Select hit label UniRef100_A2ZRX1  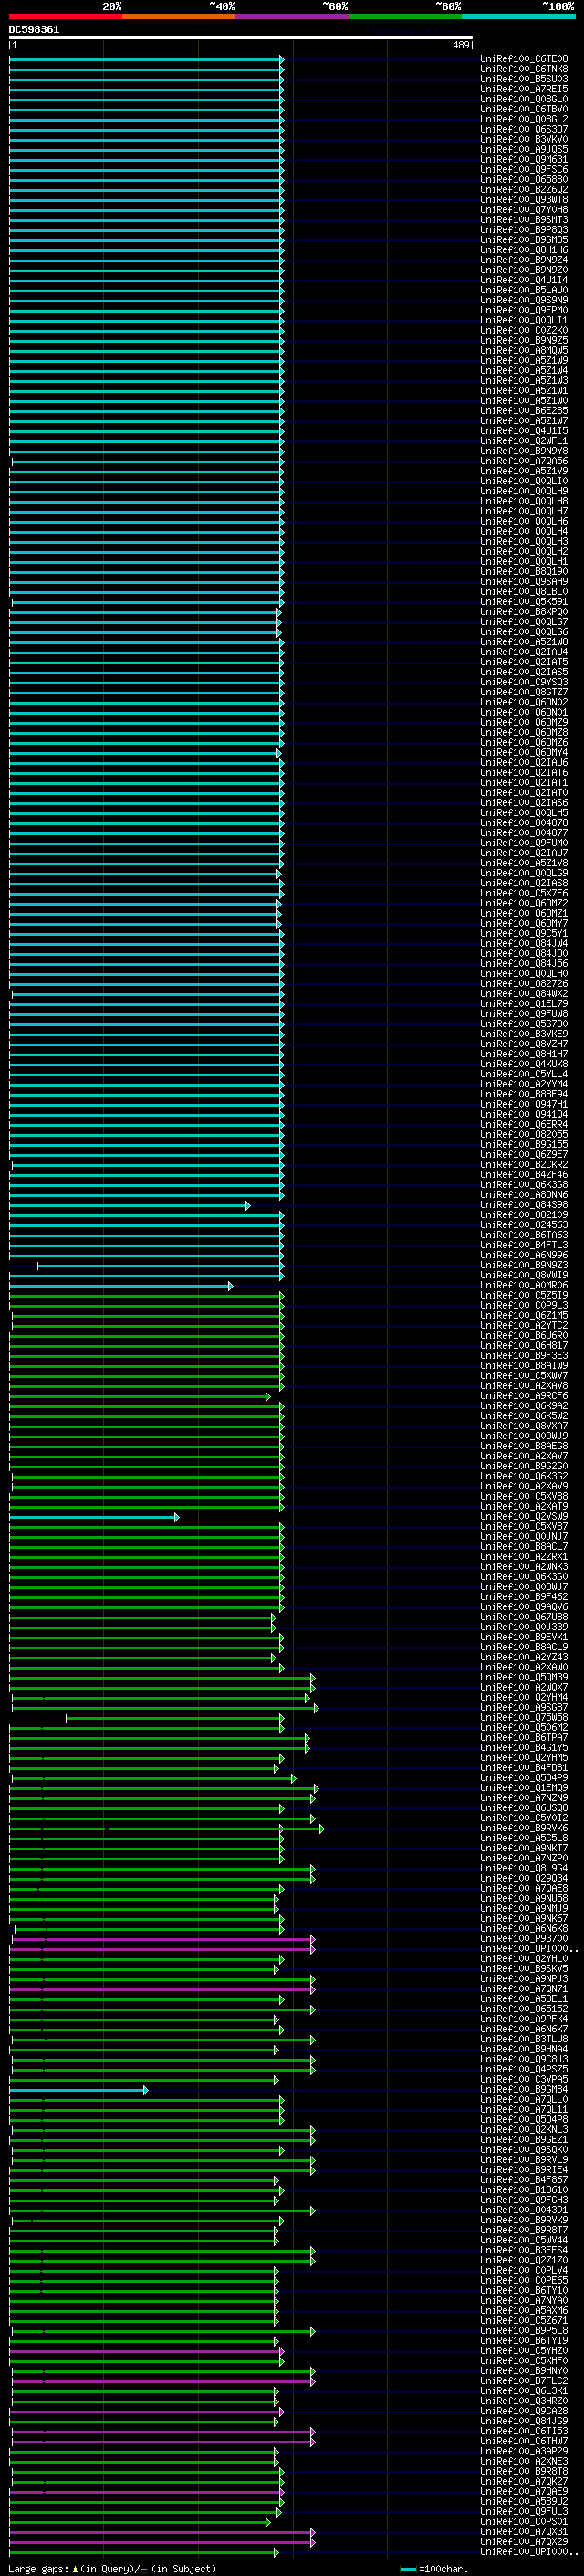524,1557
